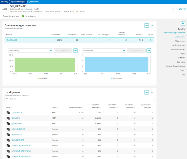Toggle Connections legend series in chart
Screen dimensions: 187x159
116,78
